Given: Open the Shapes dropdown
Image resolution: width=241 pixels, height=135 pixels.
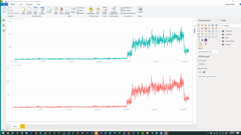Looking at the screenshot, I should [x=81, y=13].
